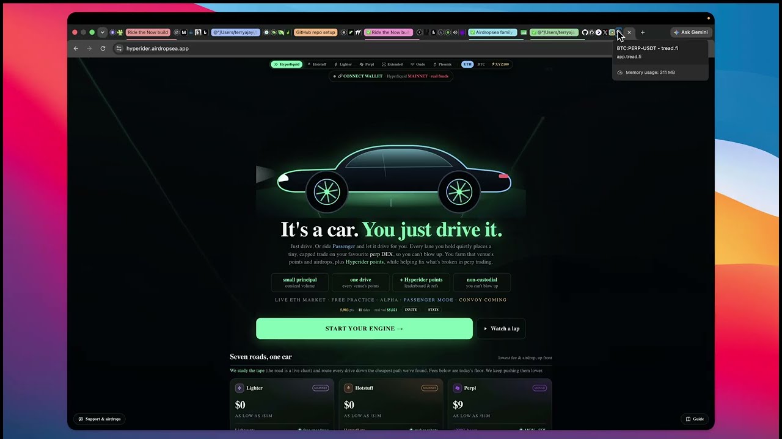
Task: Open Support & airdrops chat button
Action: coord(99,419)
